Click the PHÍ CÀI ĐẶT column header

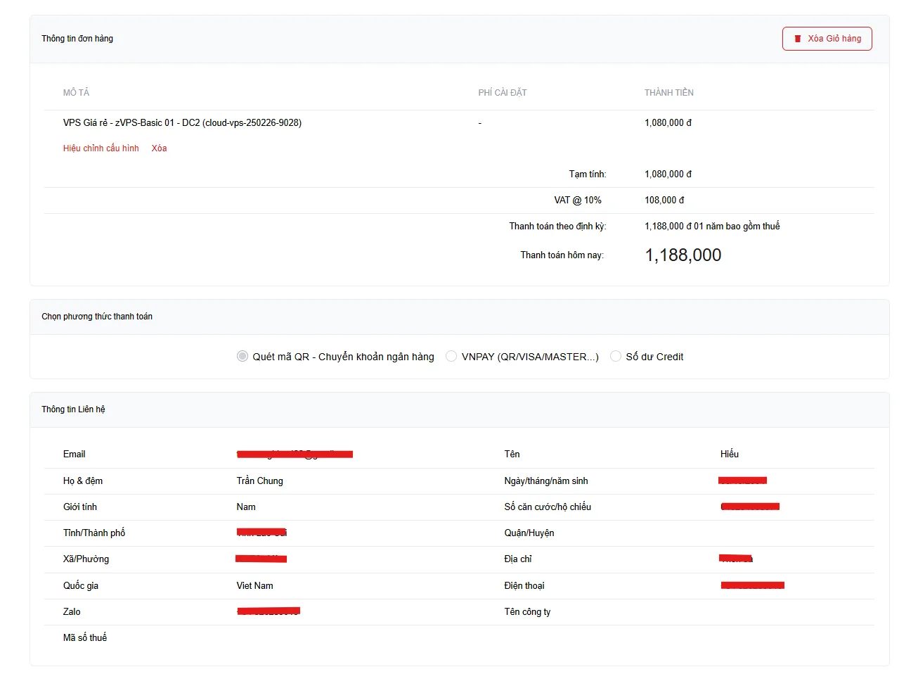[x=503, y=93]
